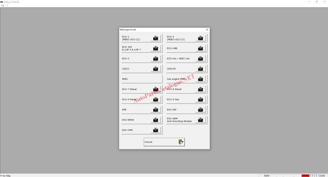Click the camera icon beside ECU-1 (MDEC-ECU C1)
The width and height of the screenshot is (328, 177).
(156, 38)
